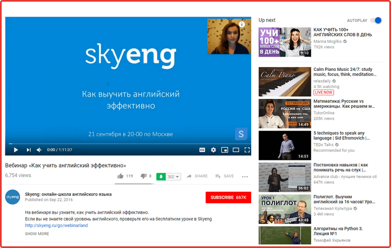391x248 pixels.
Task: Open the Skyeng channel avatar
Action: (x=13, y=197)
